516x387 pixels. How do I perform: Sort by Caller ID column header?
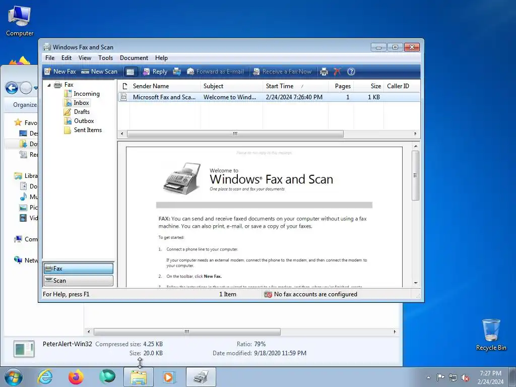pos(402,86)
